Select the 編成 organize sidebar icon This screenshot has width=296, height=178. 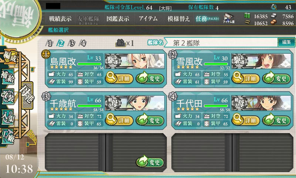pyautogui.click(x=10, y=57)
